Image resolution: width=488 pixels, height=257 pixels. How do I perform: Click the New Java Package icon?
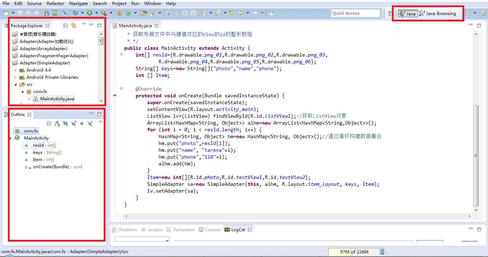click(x=120, y=13)
